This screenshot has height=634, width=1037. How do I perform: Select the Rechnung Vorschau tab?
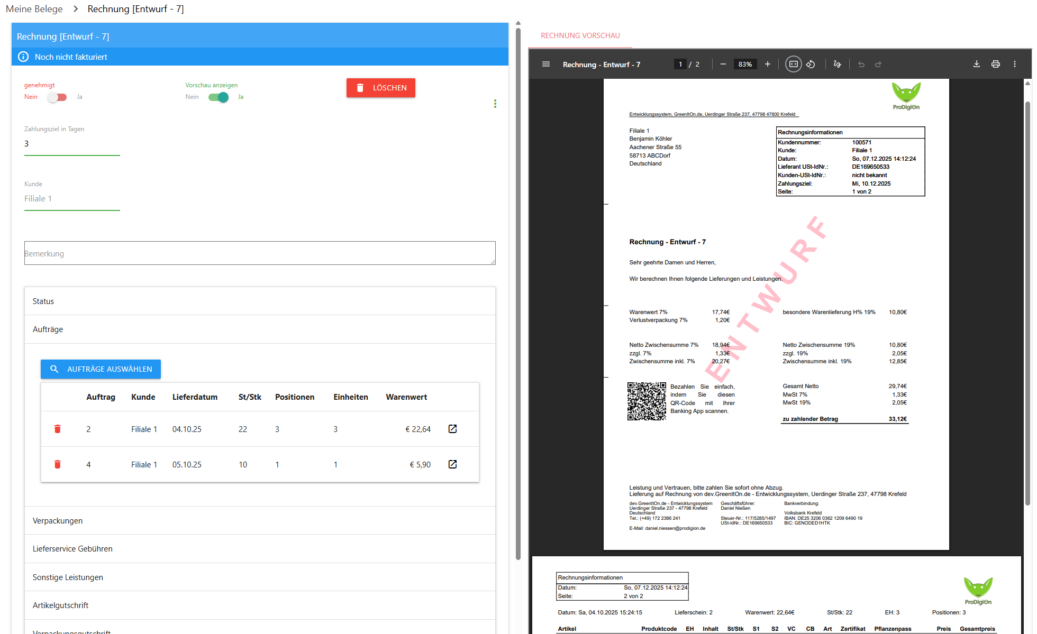[580, 35]
